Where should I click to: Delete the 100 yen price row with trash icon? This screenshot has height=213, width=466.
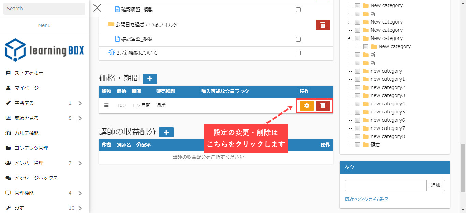323,106
